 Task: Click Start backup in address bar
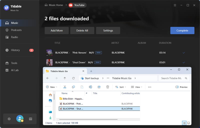(x=90, y=78)
